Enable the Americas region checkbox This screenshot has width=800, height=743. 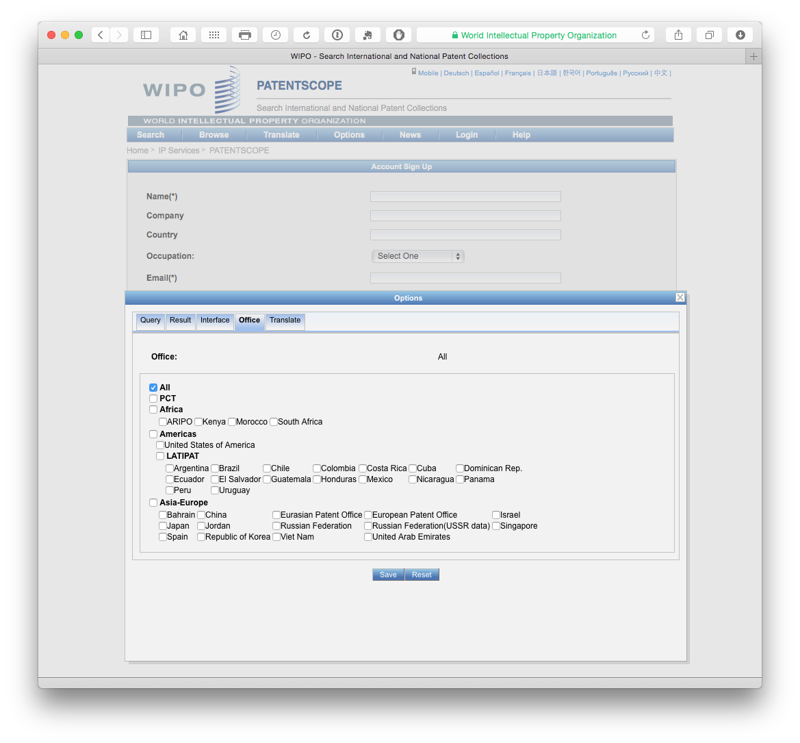click(153, 434)
